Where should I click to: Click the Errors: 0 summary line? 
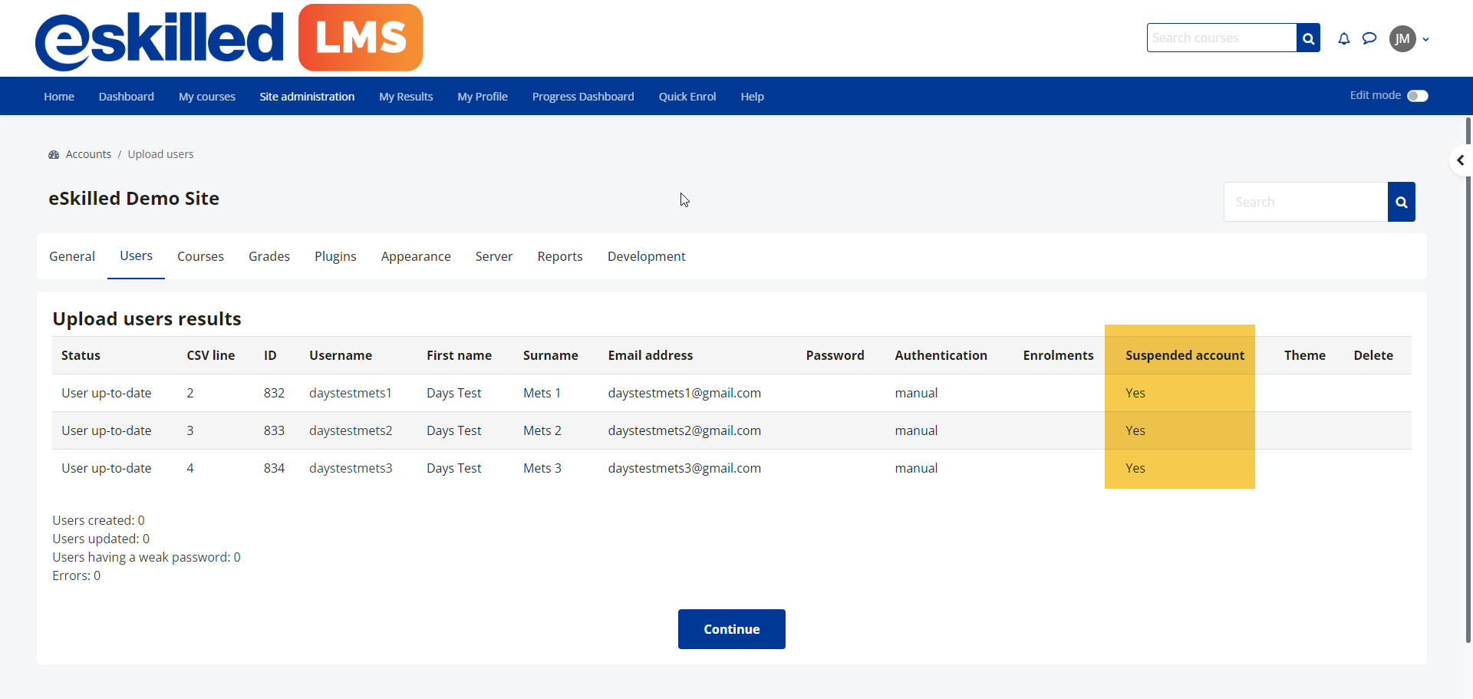(76, 575)
